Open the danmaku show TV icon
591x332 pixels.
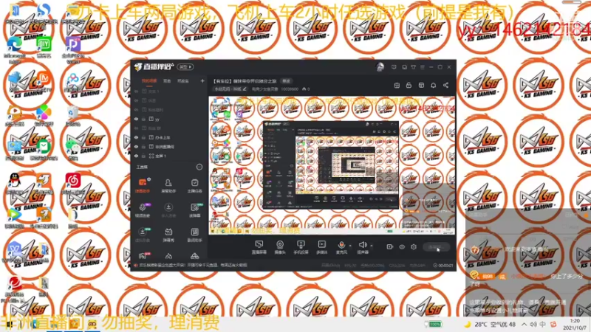click(x=168, y=235)
